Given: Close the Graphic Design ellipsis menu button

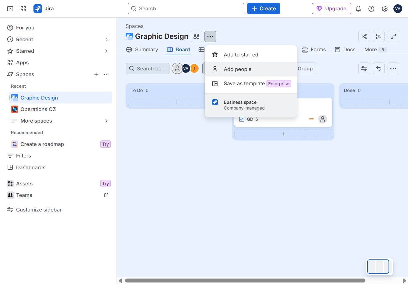Looking at the screenshot, I should (x=210, y=36).
